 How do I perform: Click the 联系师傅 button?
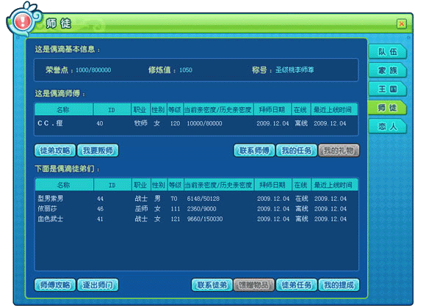(254, 150)
